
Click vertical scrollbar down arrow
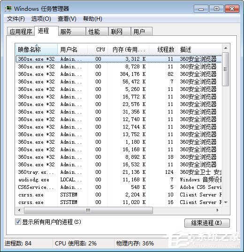pyautogui.click(x=226, y=203)
